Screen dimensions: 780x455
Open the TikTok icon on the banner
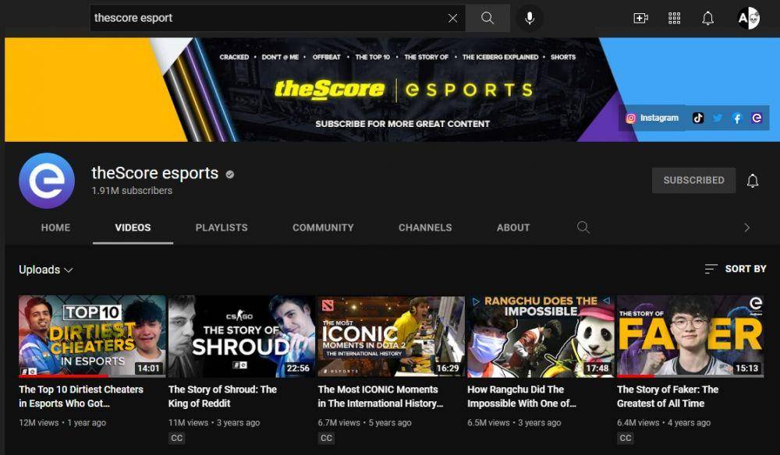pos(698,118)
